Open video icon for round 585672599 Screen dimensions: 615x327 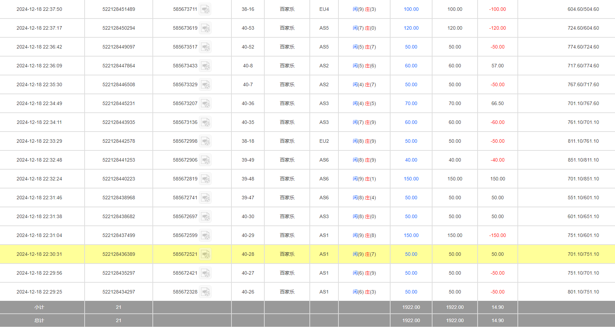pos(205,236)
